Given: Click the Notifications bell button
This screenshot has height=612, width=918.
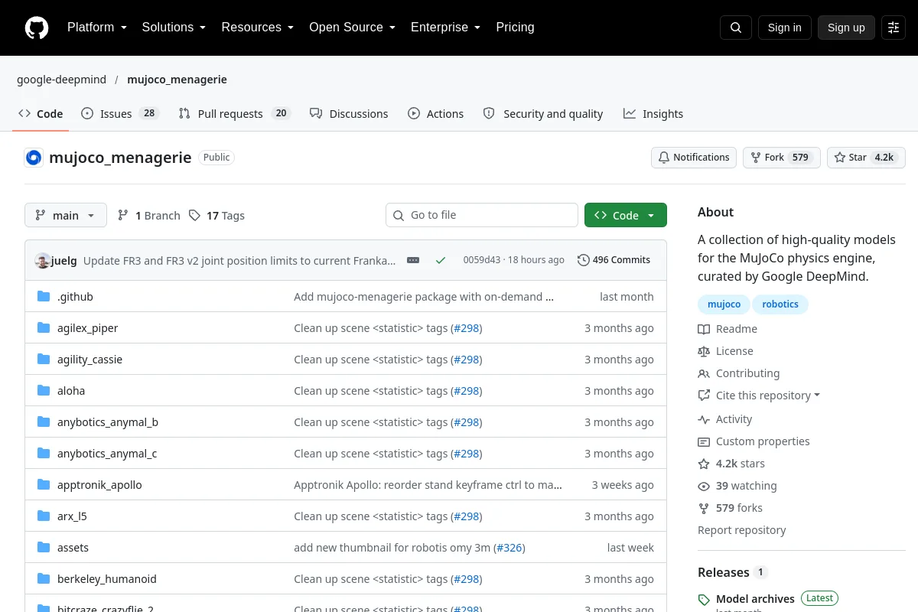Looking at the screenshot, I should pos(694,158).
